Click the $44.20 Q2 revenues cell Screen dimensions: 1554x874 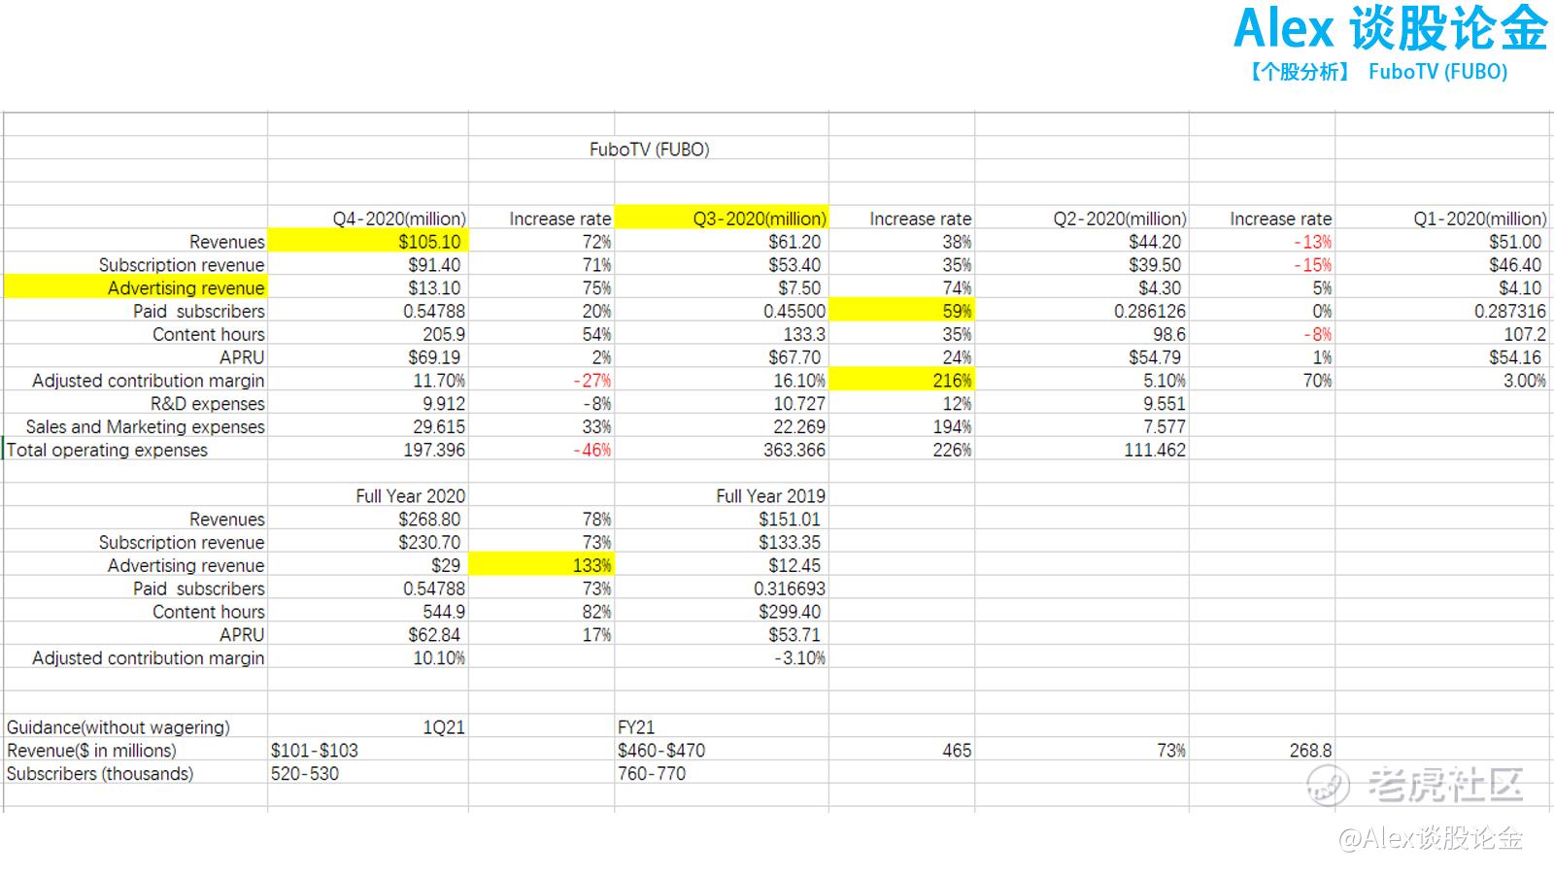(1082, 242)
